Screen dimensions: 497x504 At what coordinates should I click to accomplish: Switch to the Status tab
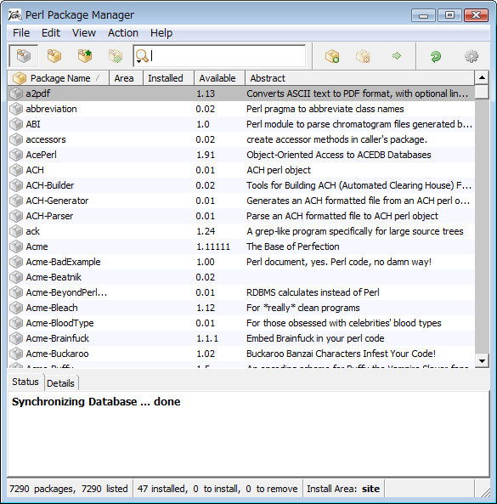25,382
